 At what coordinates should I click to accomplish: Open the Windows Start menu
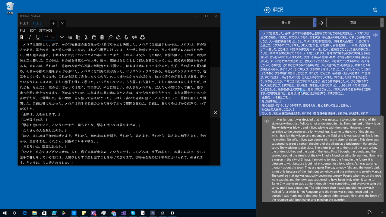[x=5, y=213]
